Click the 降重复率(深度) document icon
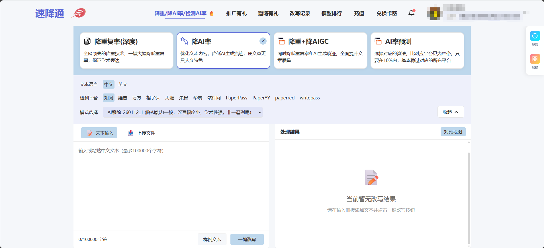This screenshot has height=248, width=544. click(x=87, y=41)
